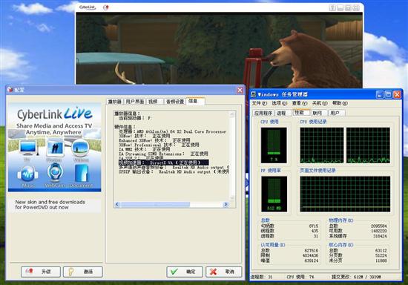
Task: Click the 页面文件使用记录 graph
Action: (345, 194)
